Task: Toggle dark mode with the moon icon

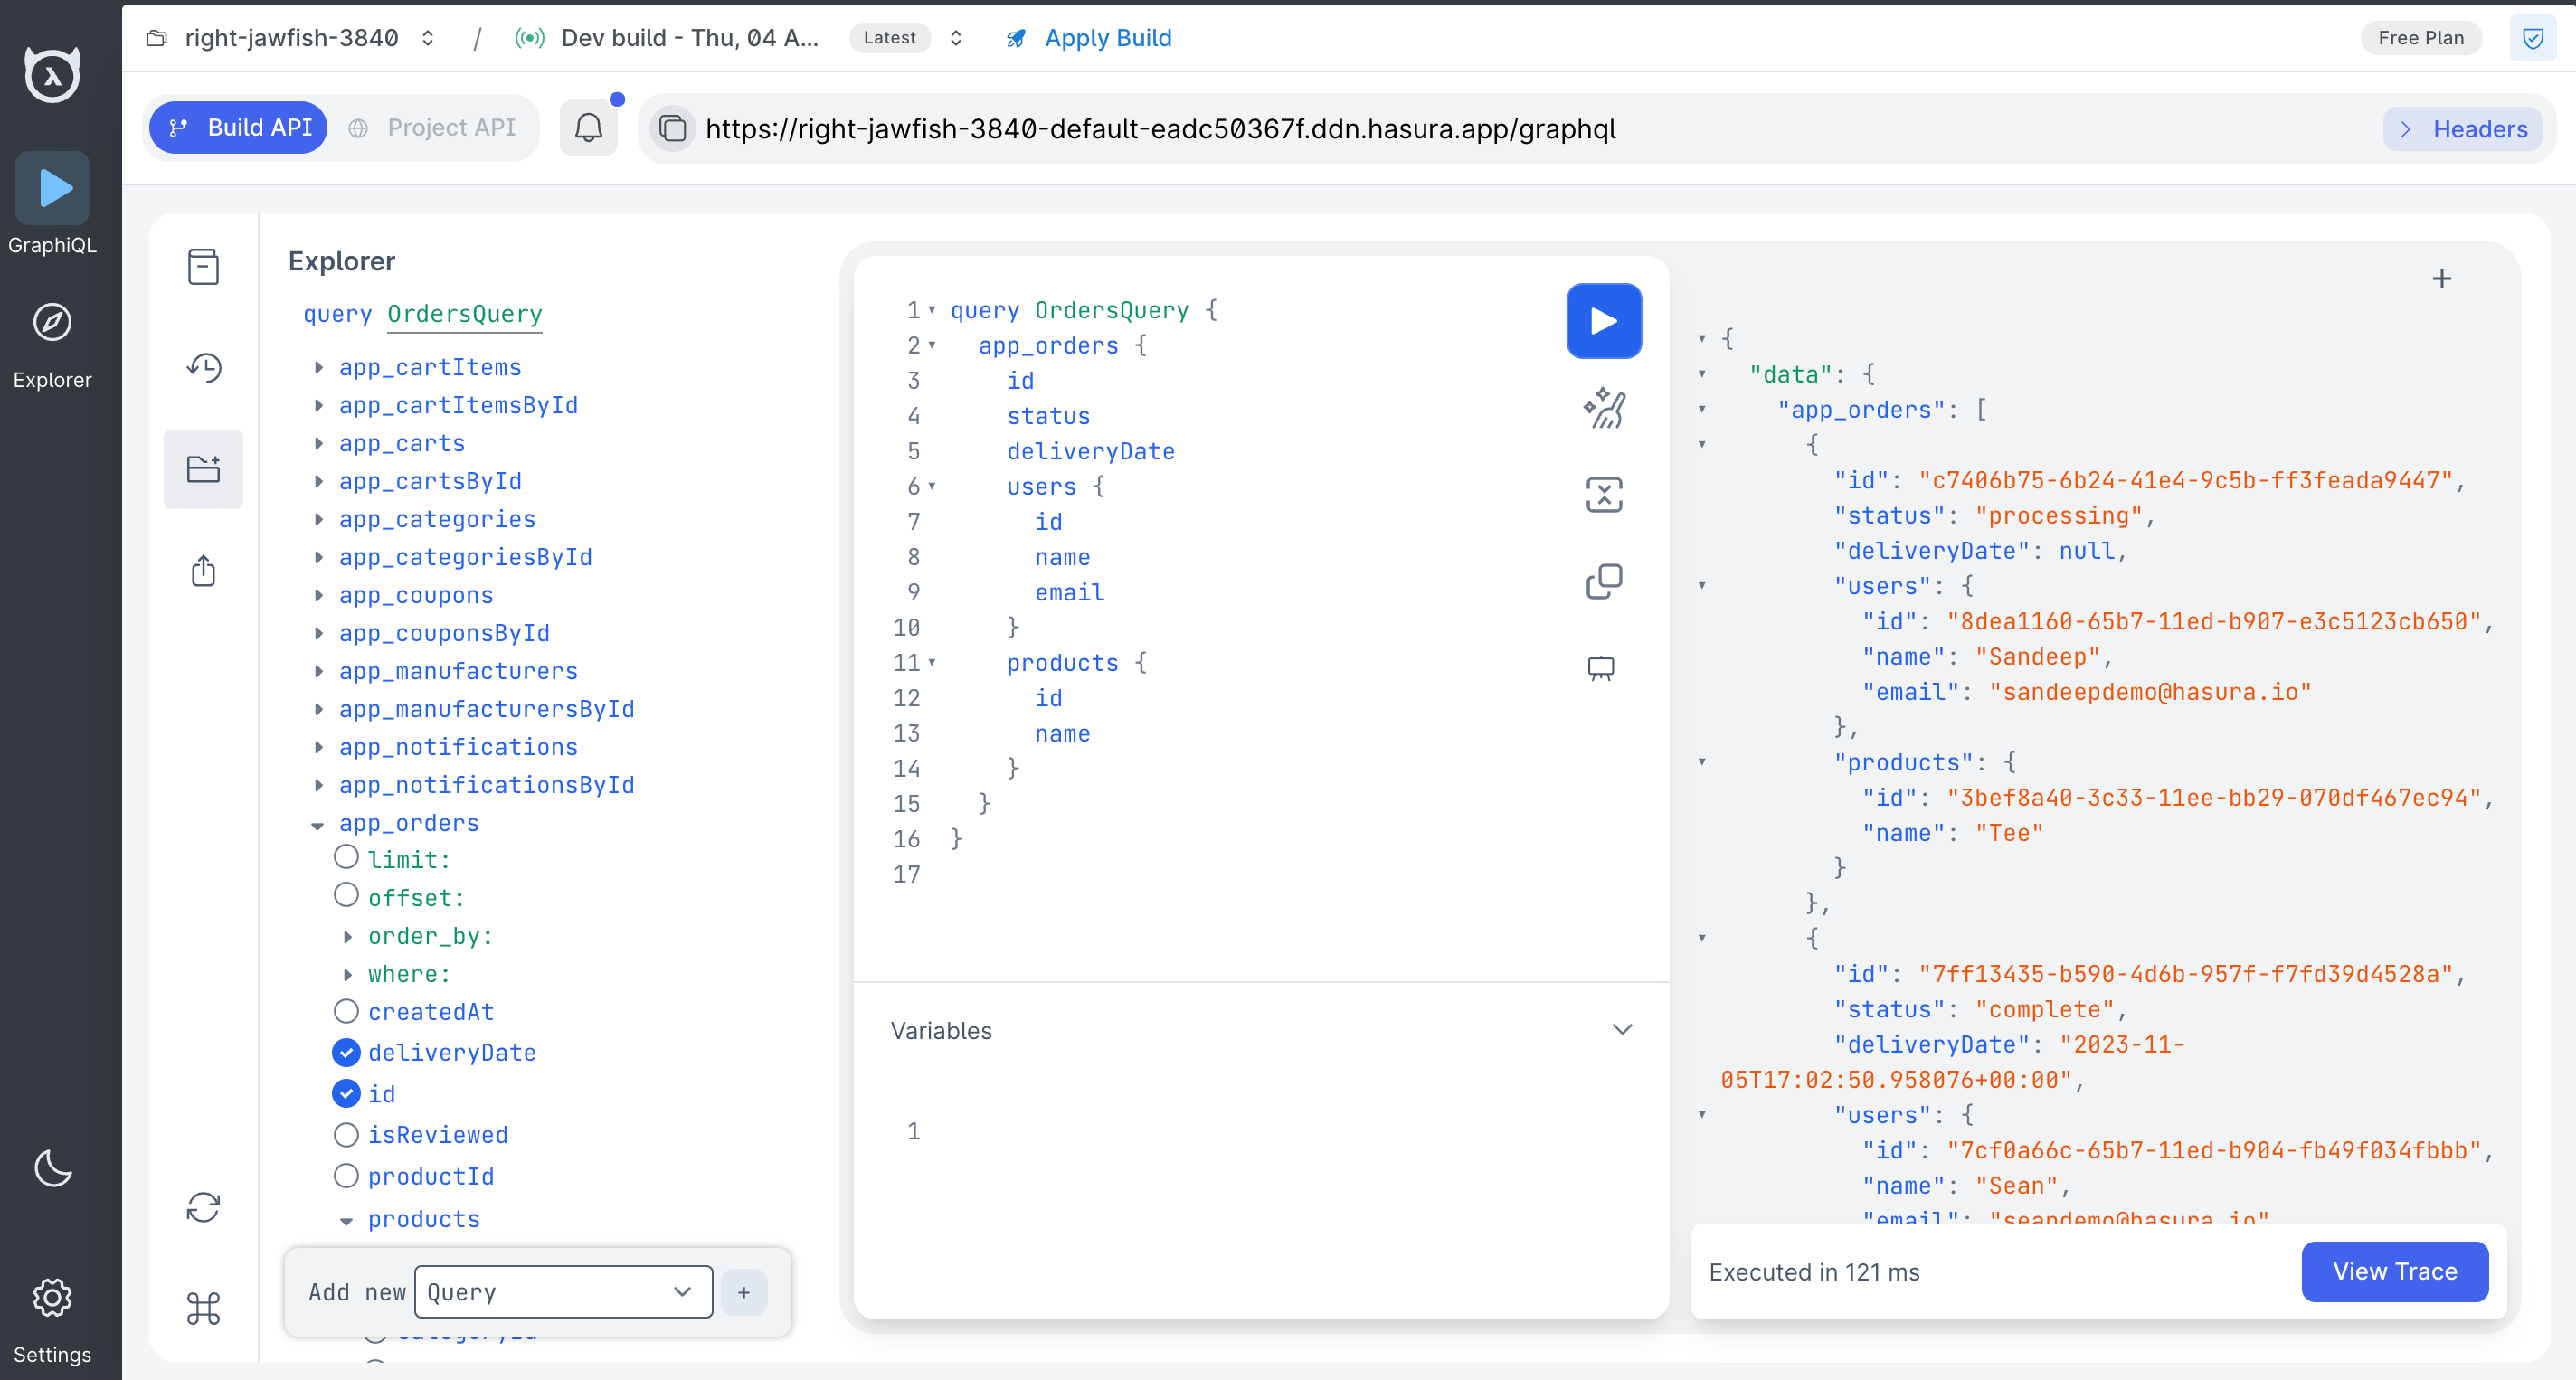Action: pyautogui.click(x=52, y=1168)
